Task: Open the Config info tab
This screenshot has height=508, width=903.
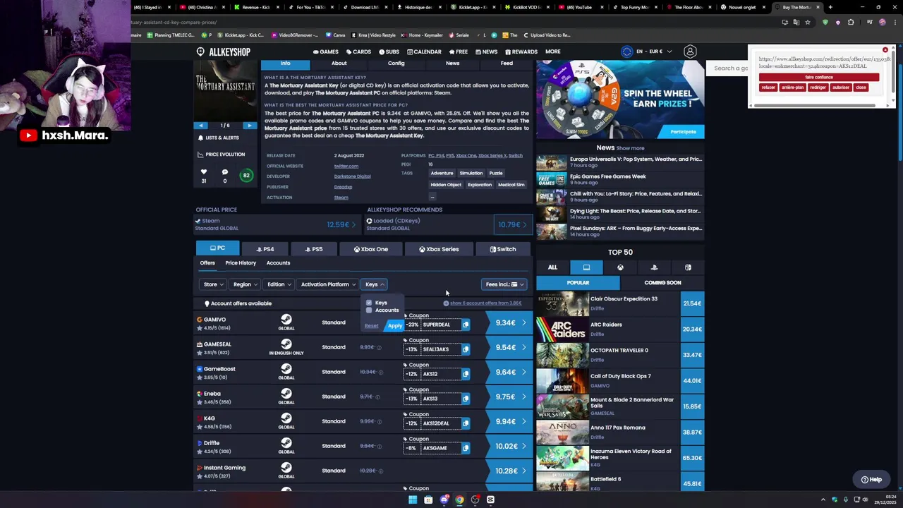Action: 396,64
